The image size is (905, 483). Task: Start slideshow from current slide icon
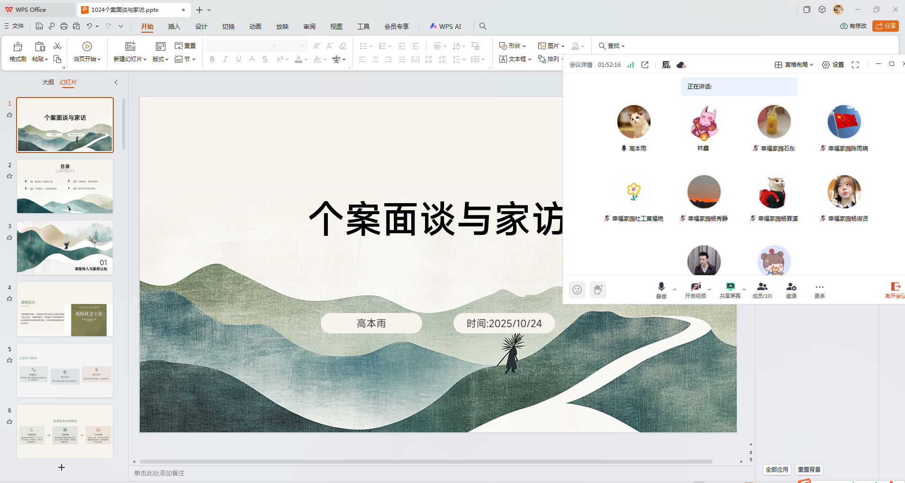coord(87,46)
